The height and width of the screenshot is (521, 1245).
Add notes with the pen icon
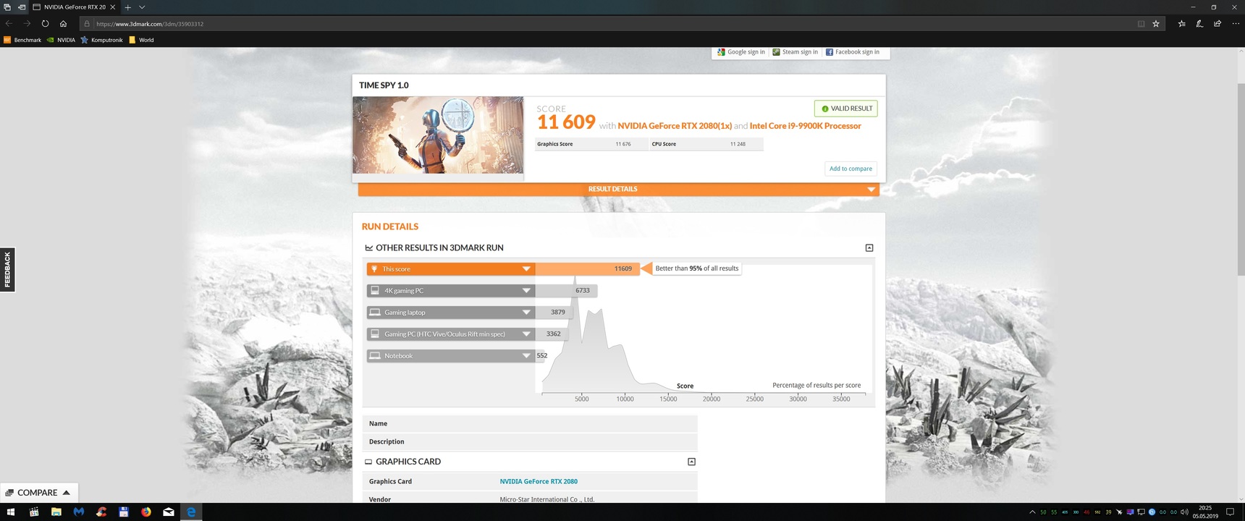[x=1199, y=24]
